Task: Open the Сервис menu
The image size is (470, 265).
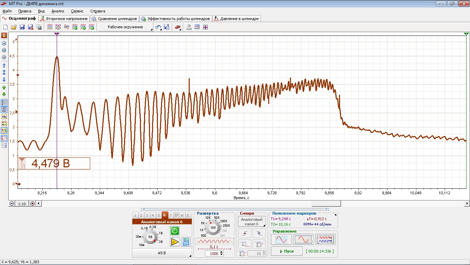Action: (x=77, y=11)
